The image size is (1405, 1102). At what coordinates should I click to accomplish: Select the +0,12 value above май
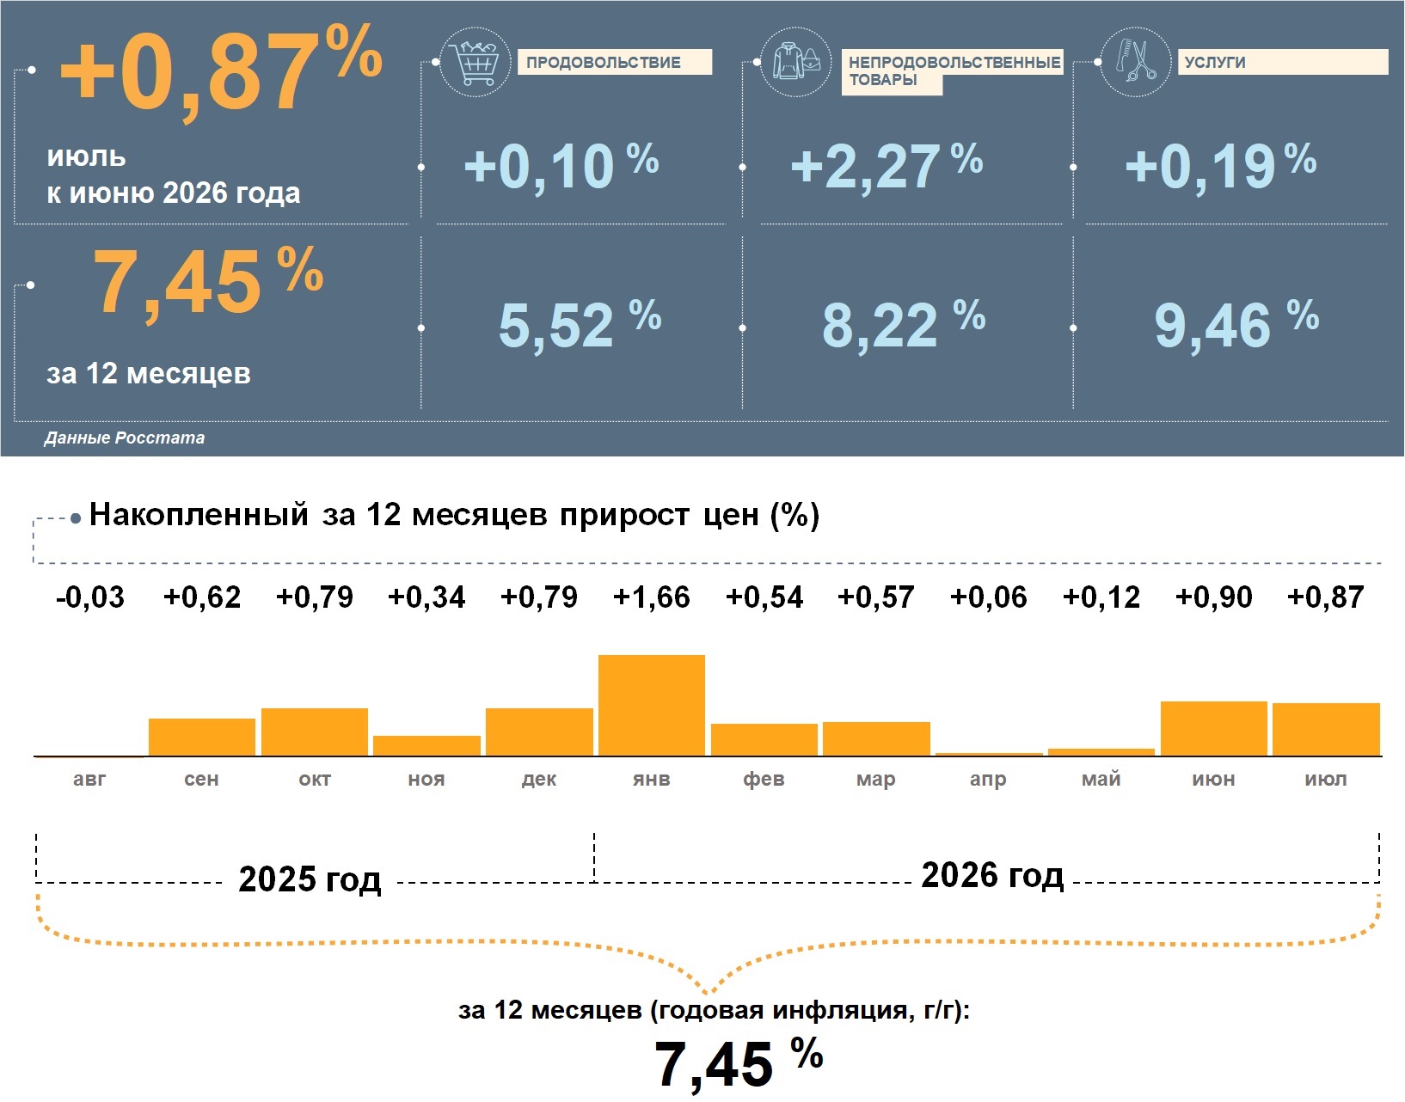click(1101, 597)
